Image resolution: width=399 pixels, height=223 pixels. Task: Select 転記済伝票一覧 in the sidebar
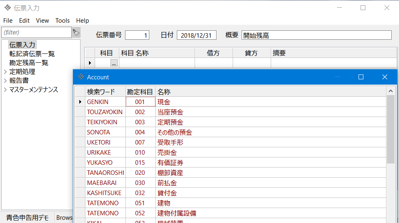click(x=32, y=54)
